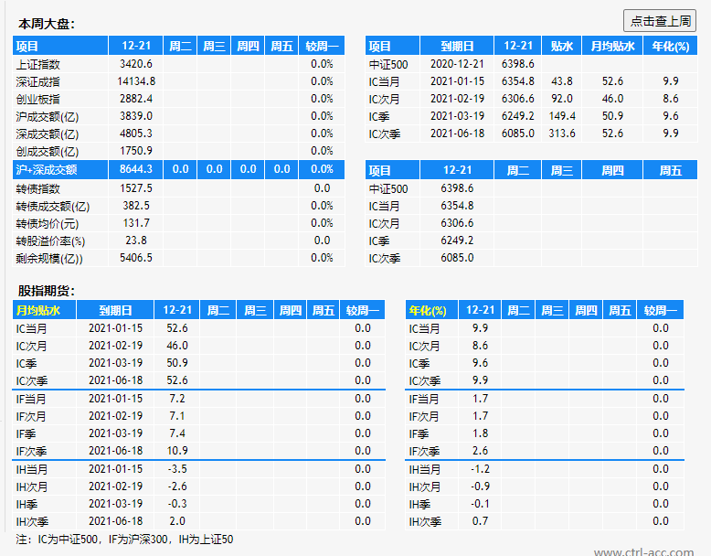Click the 5406.5 value
This screenshot has height=556, width=711.
pyautogui.click(x=136, y=258)
